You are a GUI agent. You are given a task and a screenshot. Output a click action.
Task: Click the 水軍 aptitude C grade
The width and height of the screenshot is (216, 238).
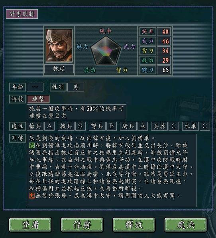tap(204, 126)
